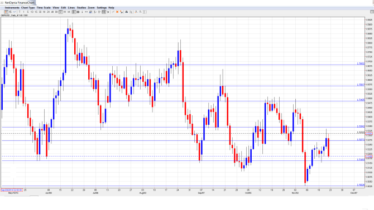374x210 pixels.
Task: Switch to 1H time scale
Action: (44, 12)
